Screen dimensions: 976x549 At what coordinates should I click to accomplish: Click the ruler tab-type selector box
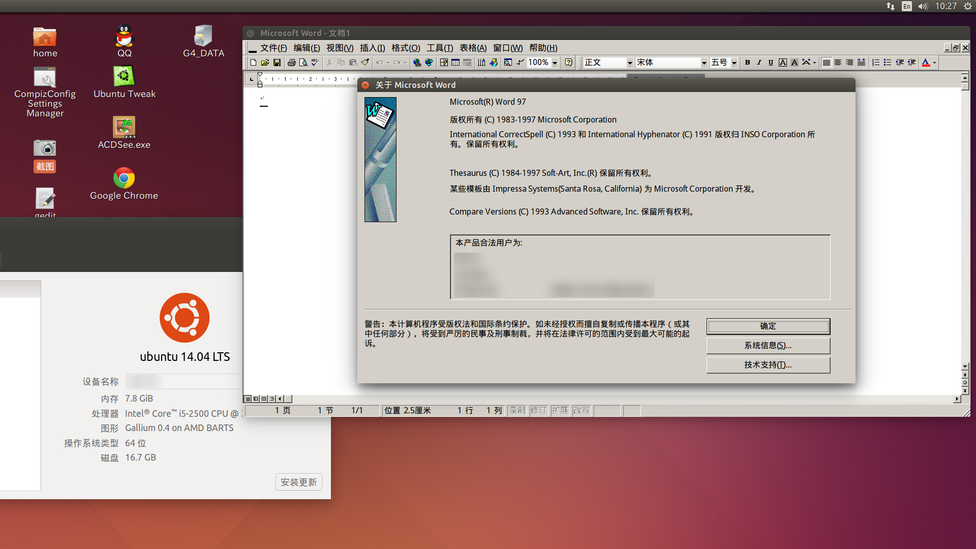(x=251, y=79)
